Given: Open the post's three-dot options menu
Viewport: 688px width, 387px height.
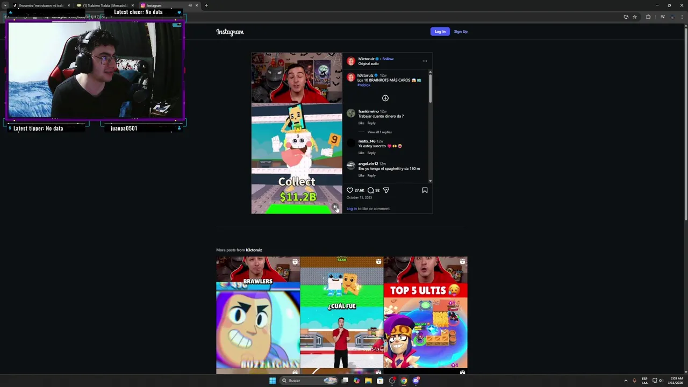Looking at the screenshot, I should point(425,61).
